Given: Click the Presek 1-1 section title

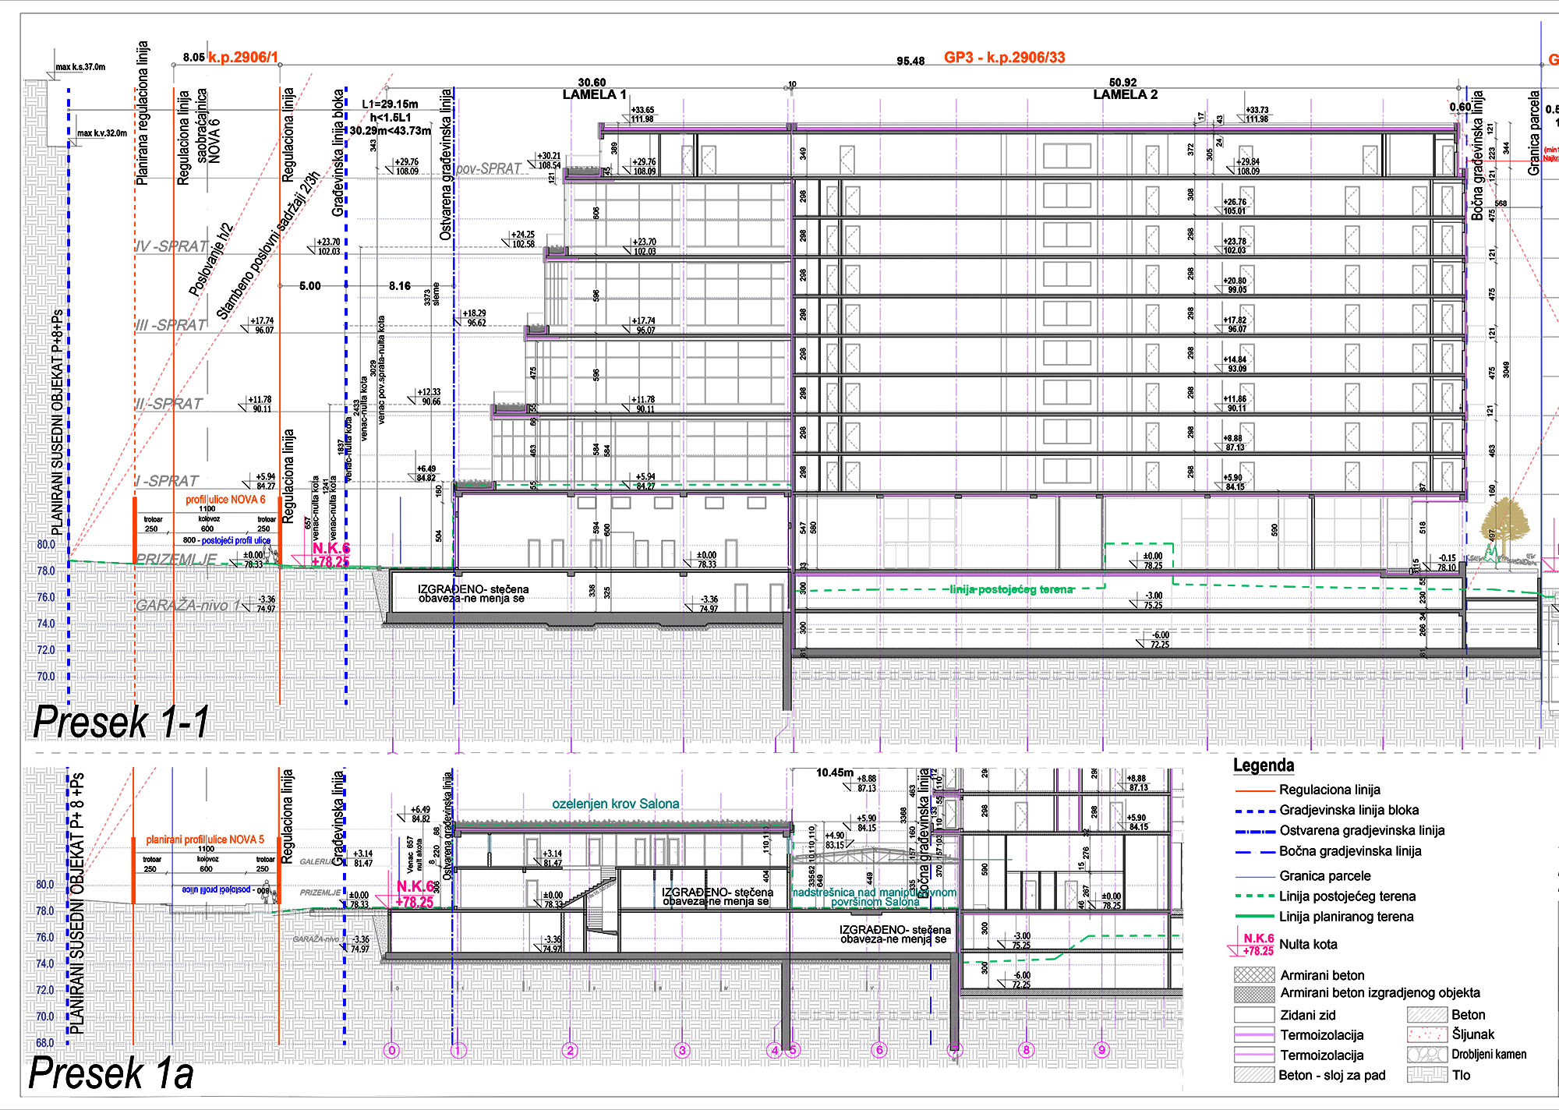Looking at the screenshot, I should pyautogui.click(x=122, y=722).
